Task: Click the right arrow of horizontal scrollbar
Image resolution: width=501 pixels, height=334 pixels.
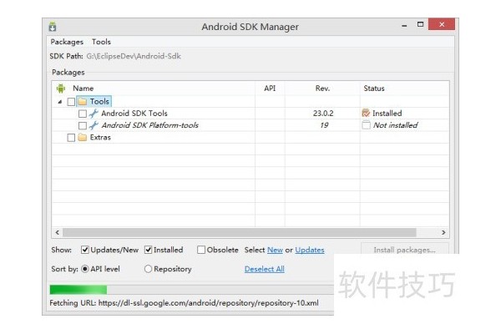Action: pos(443,232)
